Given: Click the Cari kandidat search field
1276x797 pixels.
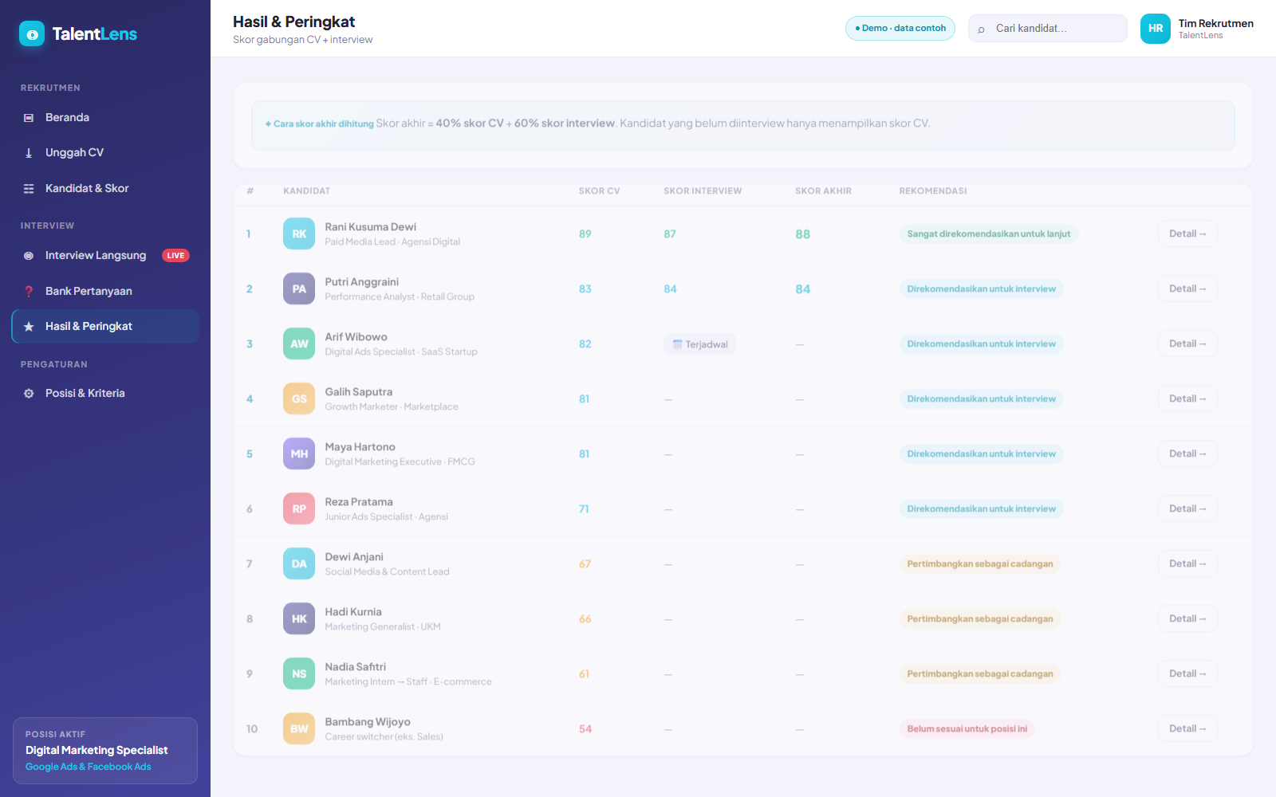Looking at the screenshot, I should [x=1047, y=29].
